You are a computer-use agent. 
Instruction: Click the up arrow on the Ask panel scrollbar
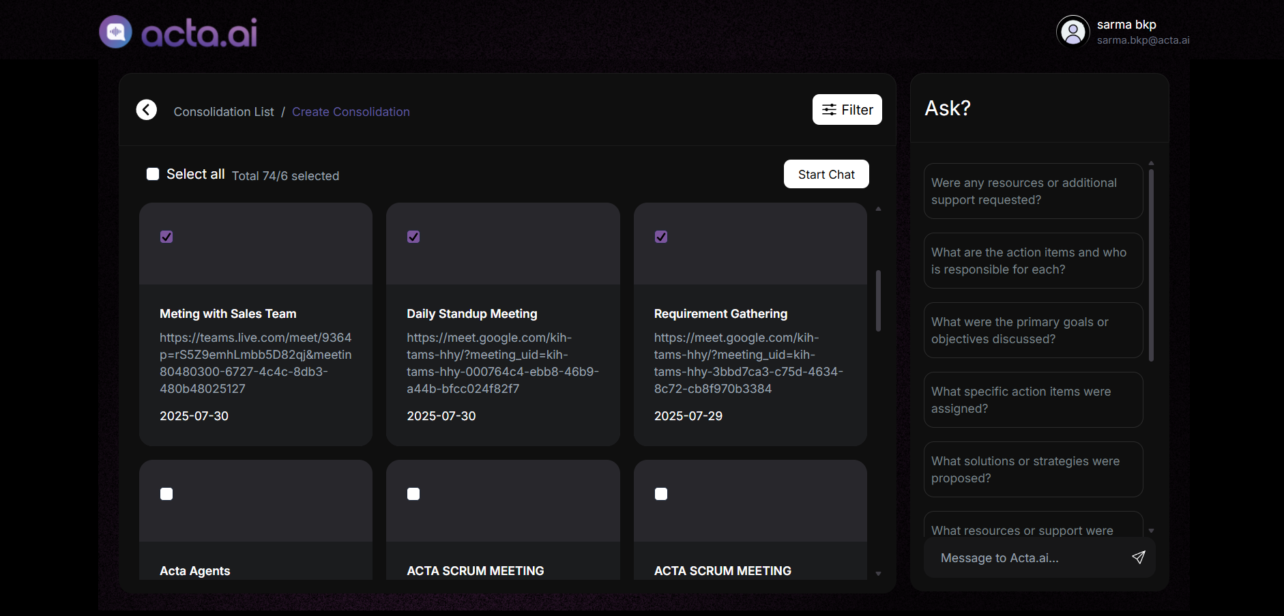click(1150, 163)
